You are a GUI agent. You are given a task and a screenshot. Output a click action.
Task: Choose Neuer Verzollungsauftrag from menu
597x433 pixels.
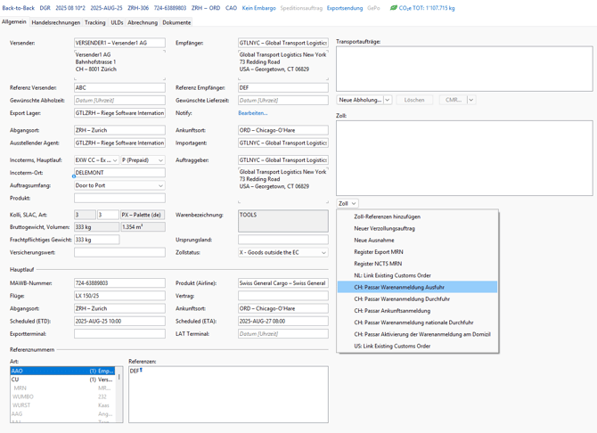[x=417, y=228]
